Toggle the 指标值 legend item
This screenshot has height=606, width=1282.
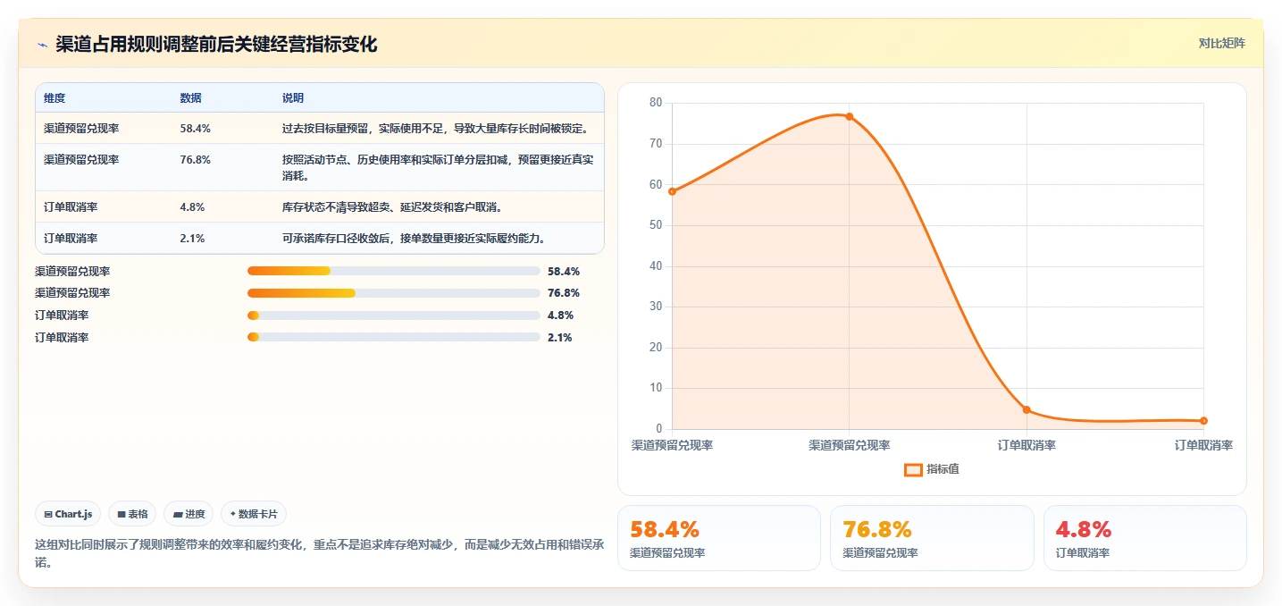coord(932,469)
